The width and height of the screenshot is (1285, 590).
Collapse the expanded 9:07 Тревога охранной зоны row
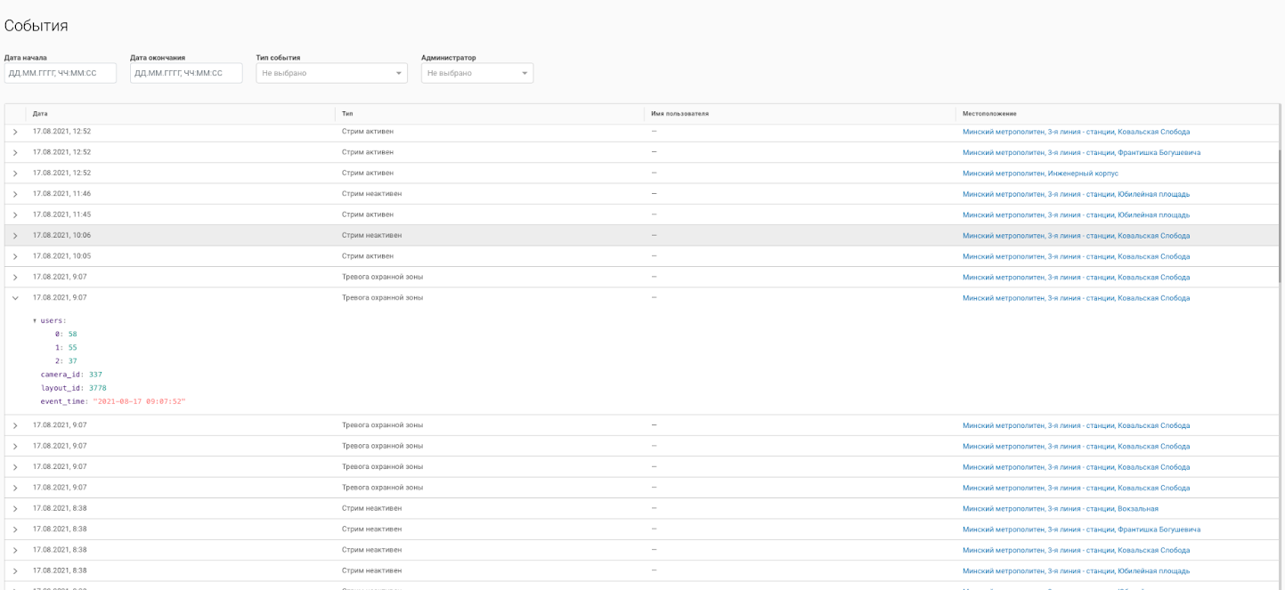tap(15, 298)
